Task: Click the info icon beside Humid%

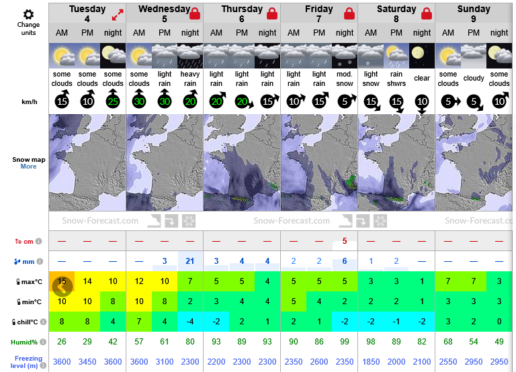Action: point(43,342)
